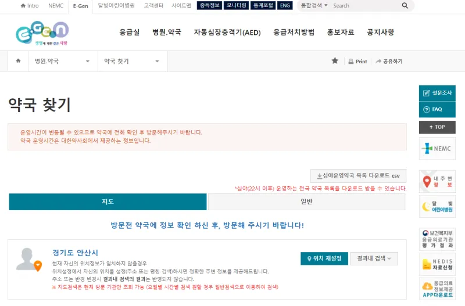Click the Print icon
The height and width of the screenshot is (306, 465).
(x=351, y=62)
